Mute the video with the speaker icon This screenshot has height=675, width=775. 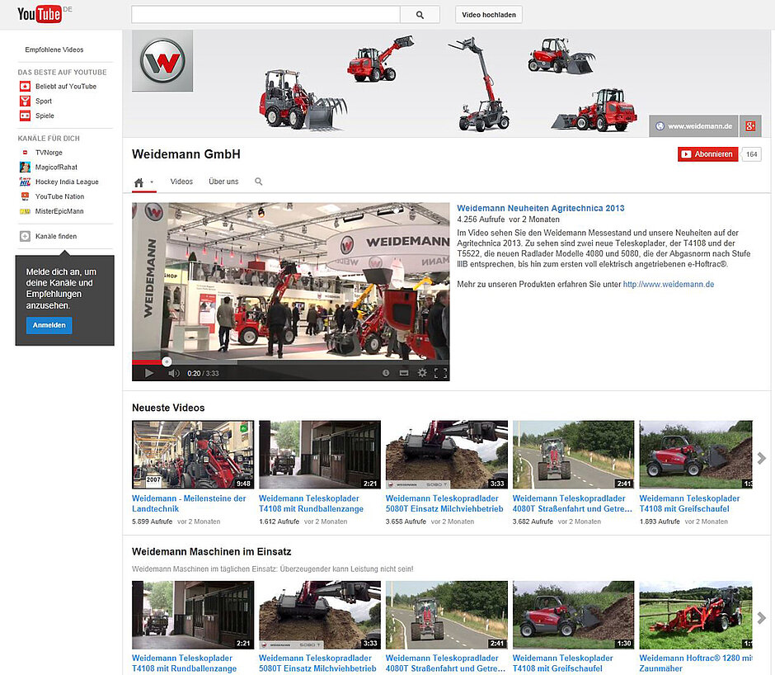pos(173,373)
